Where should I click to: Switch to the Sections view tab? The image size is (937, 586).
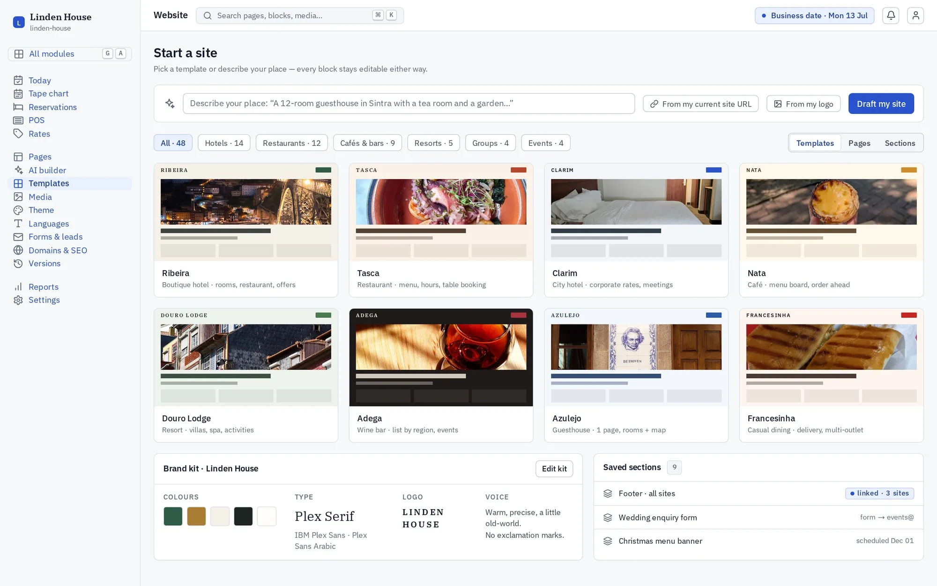click(x=900, y=143)
